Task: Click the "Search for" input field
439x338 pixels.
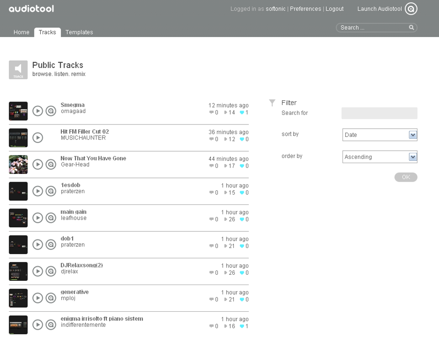Action: pos(379,113)
